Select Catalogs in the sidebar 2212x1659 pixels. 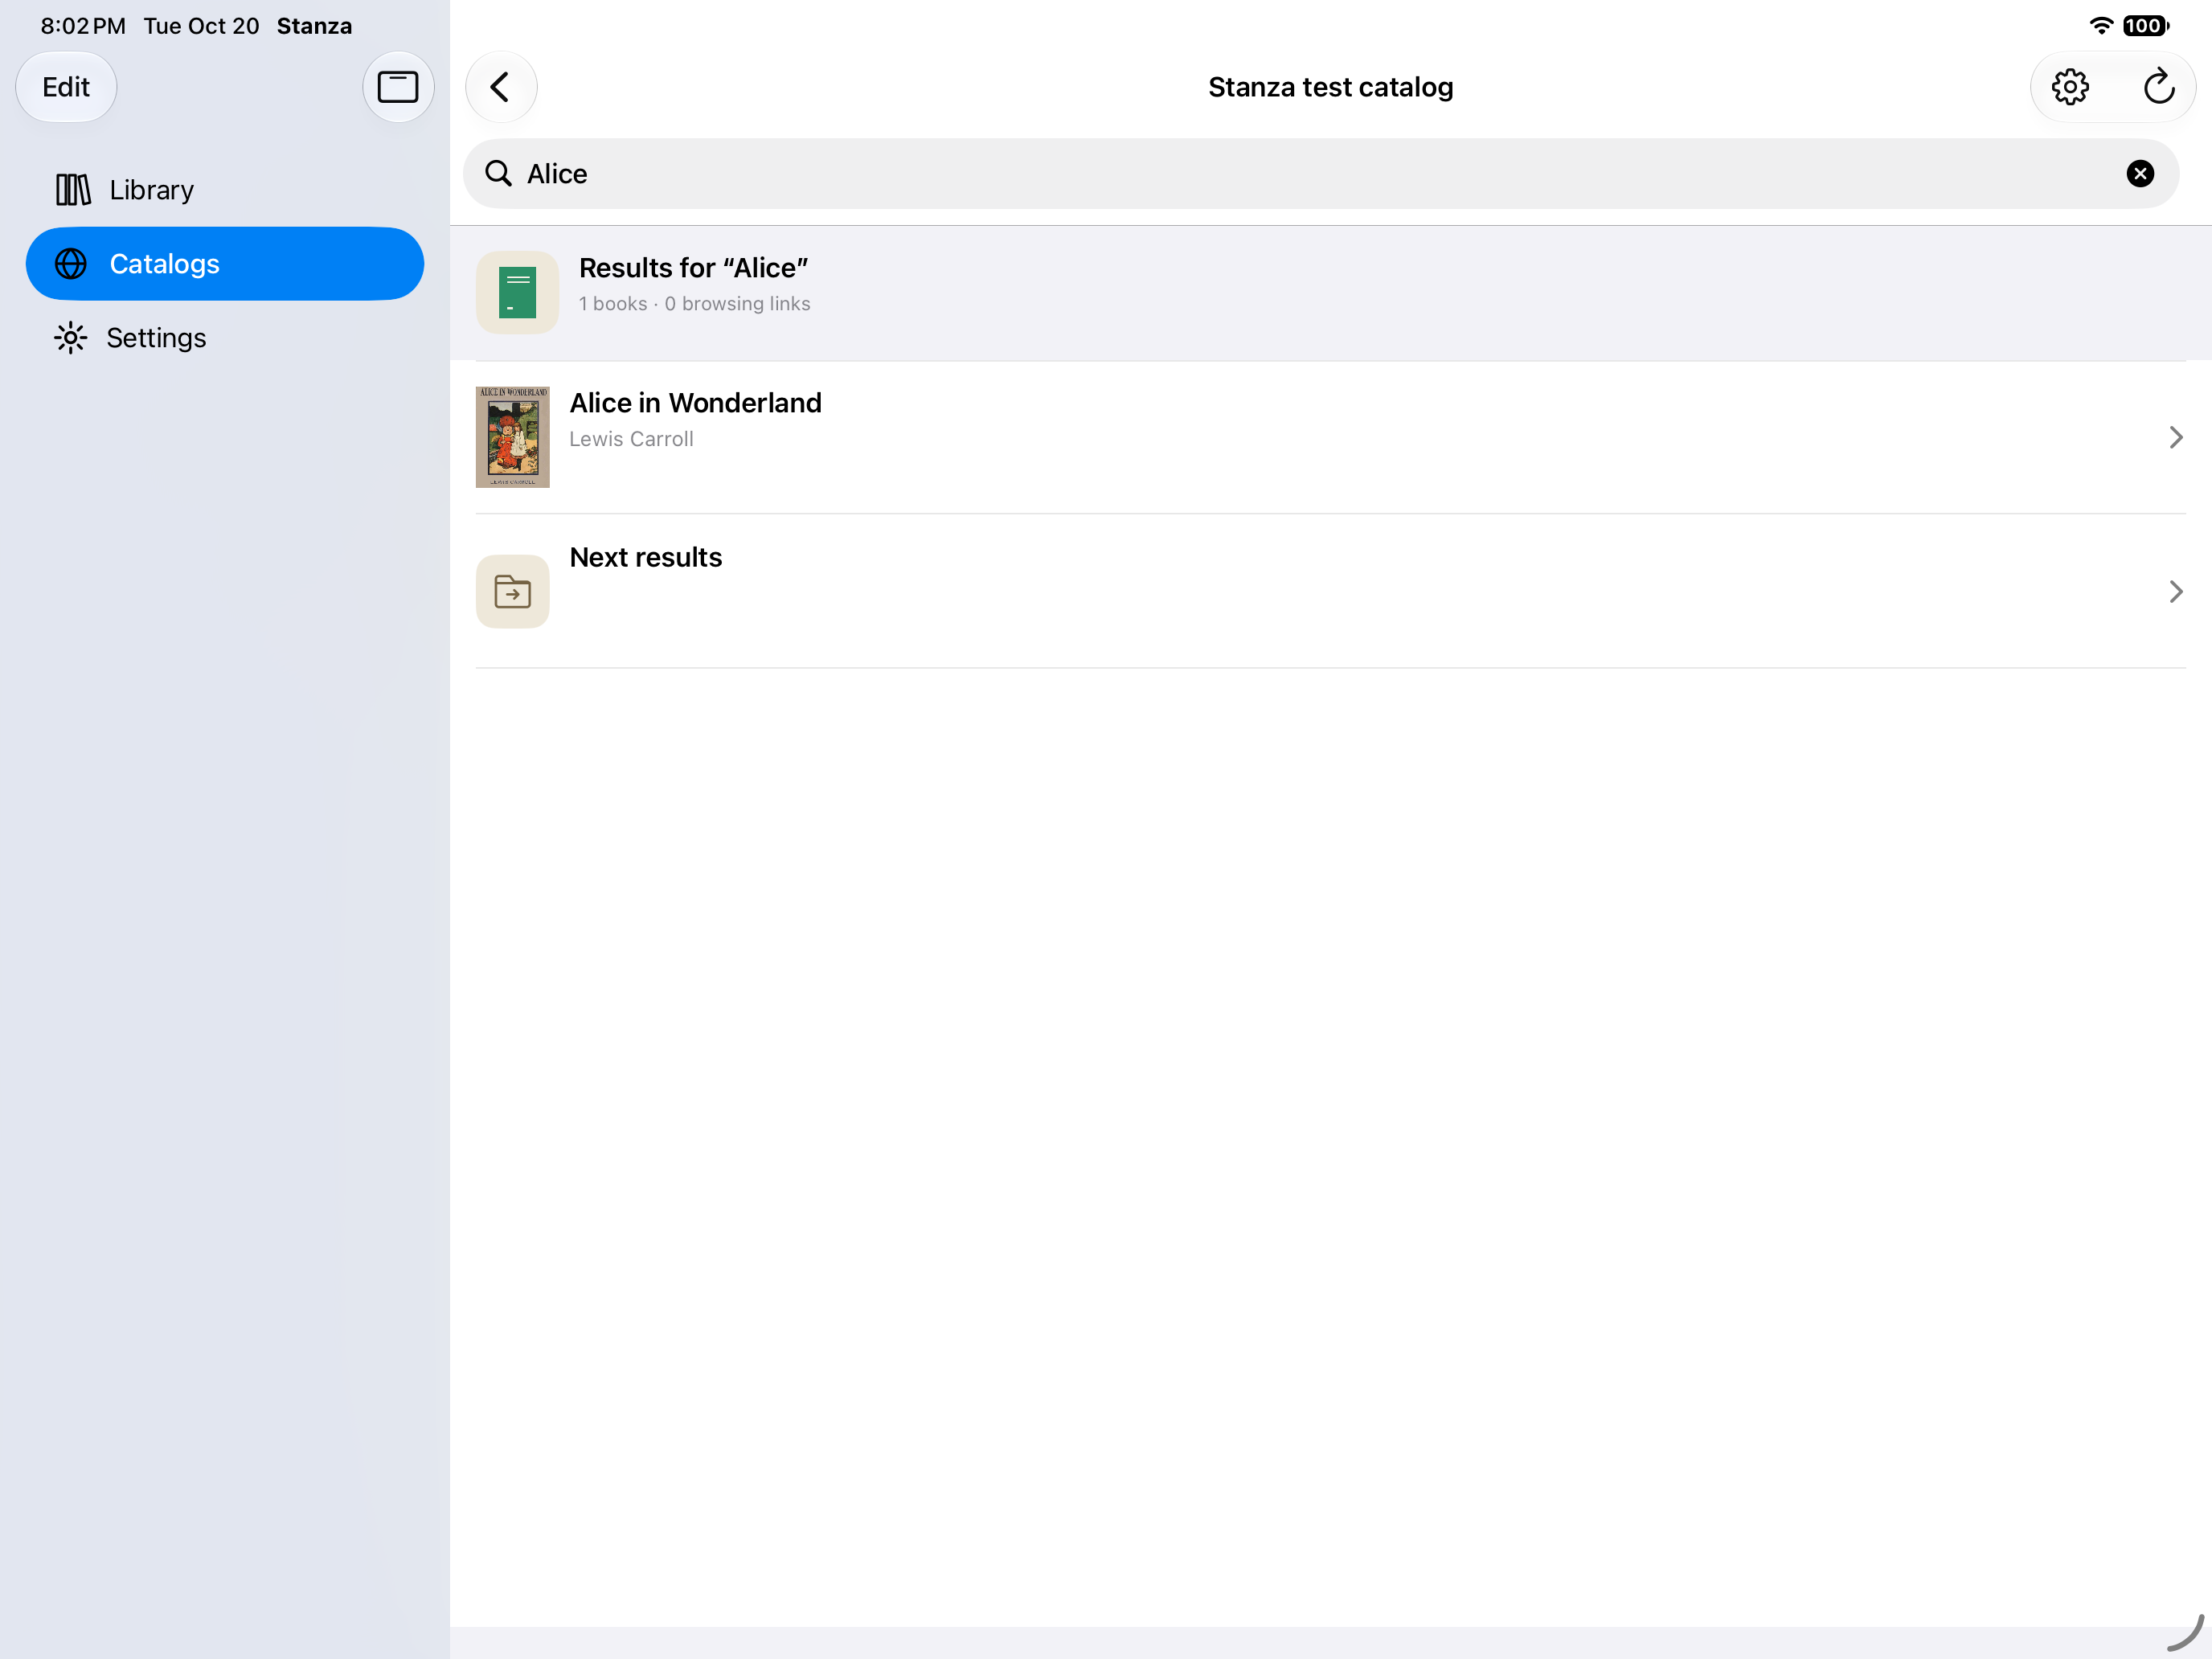(x=225, y=264)
